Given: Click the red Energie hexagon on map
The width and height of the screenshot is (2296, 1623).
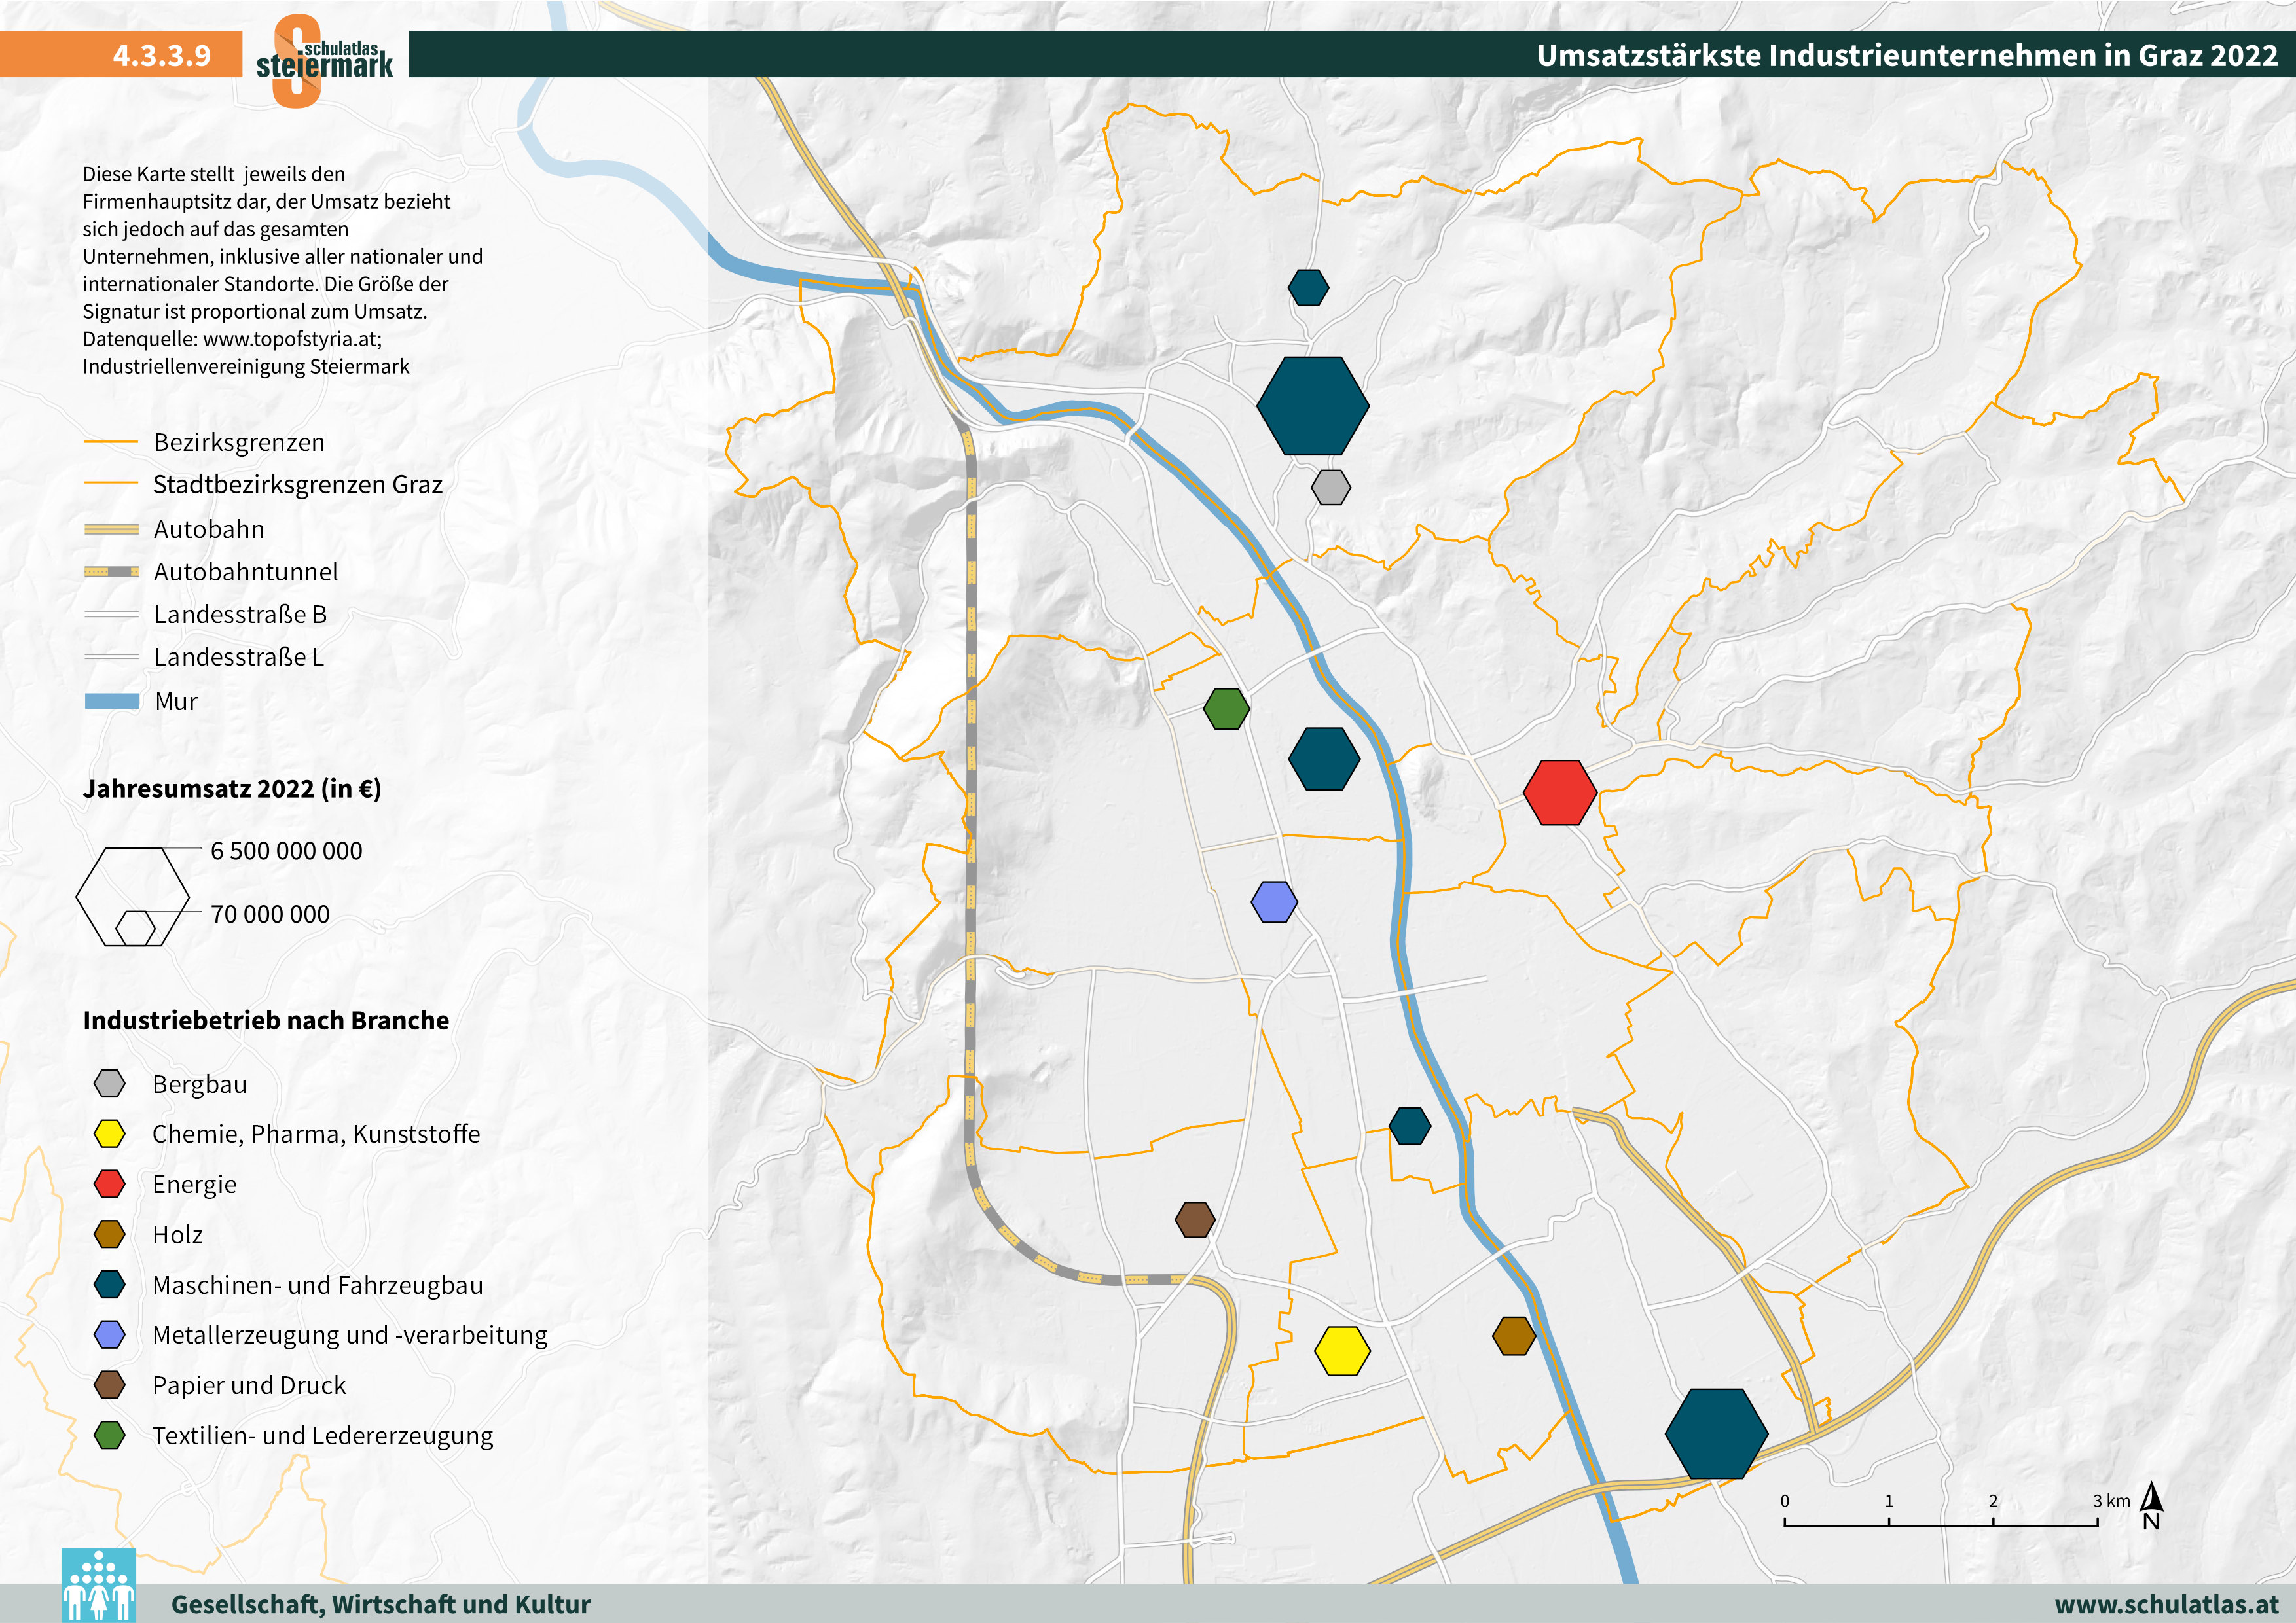Looking at the screenshot, I should pos(1560,793).
